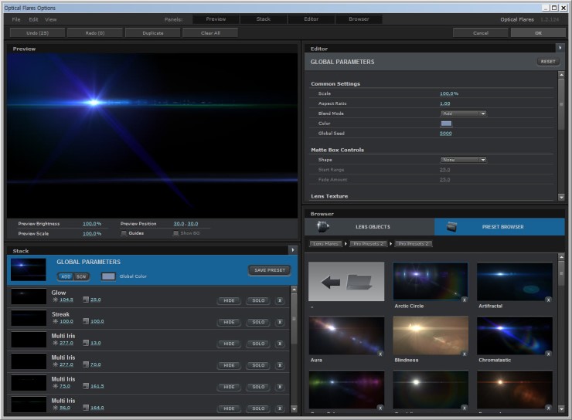Viewport: 572px width, 420px height.
Task: Go up a folder via the back arrow thumbnail
Action: (346, 282)
